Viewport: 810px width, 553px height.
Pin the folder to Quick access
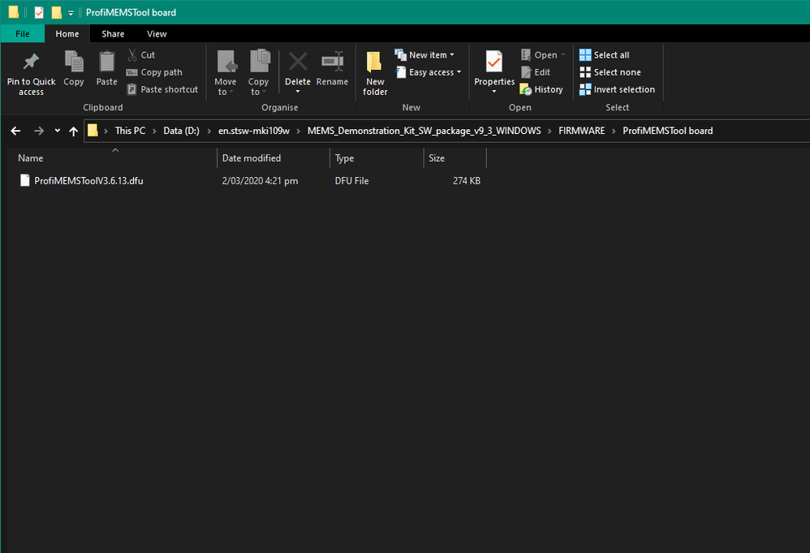(31, 75)
